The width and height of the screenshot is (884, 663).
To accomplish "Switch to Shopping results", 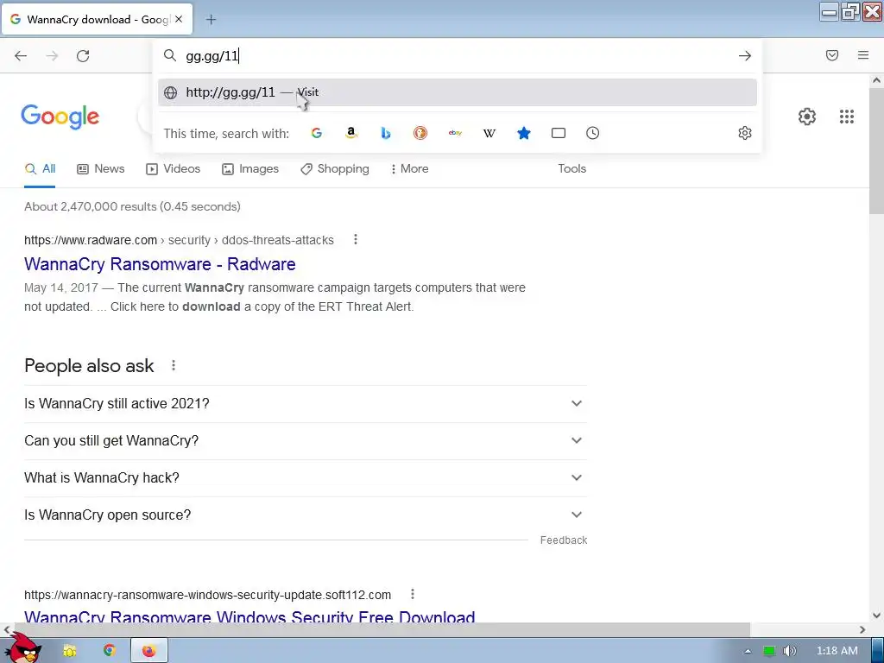I will [335, 169].
